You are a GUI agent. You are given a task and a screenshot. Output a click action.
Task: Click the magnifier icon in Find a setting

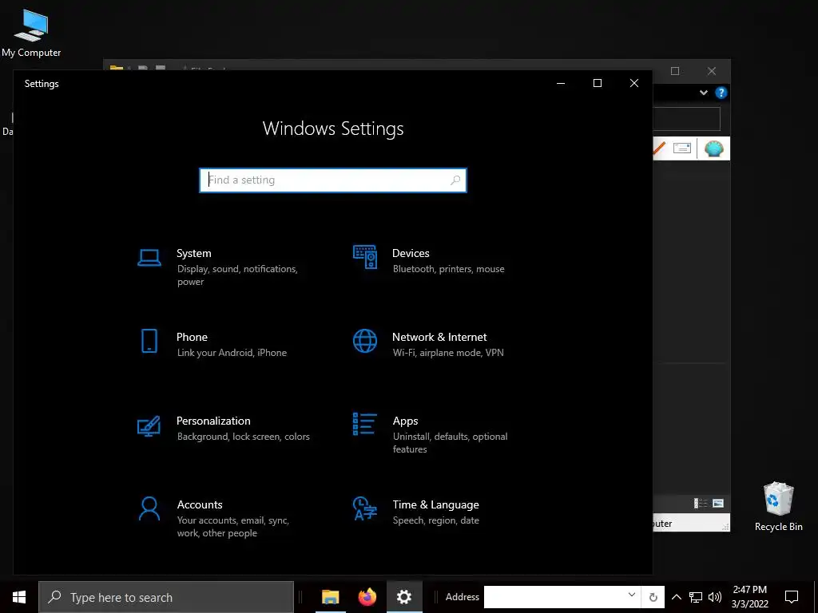click(455, 180)
